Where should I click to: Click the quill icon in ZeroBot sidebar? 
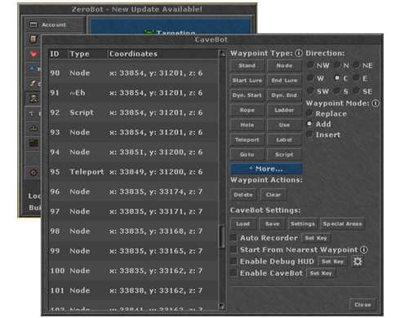point(33,83)
